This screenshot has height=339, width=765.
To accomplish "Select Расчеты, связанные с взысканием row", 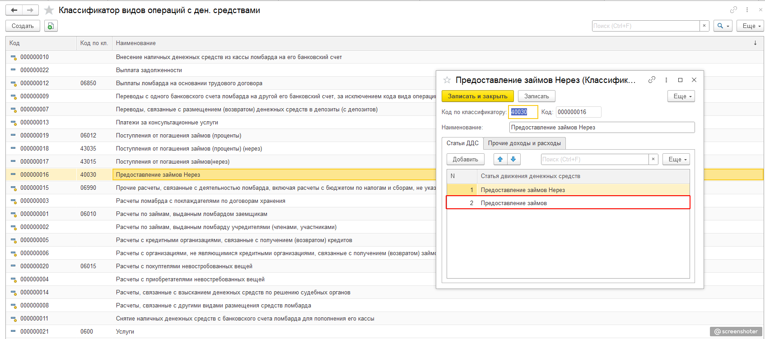I will point(384,292).
